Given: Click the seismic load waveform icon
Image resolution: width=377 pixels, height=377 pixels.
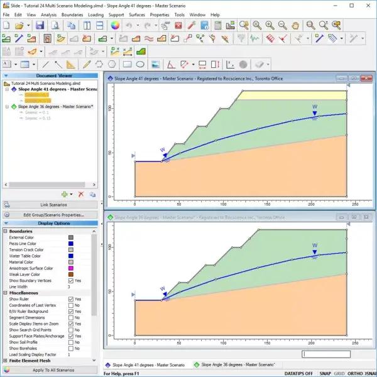Looking at the screenshot, I should 254,38.
